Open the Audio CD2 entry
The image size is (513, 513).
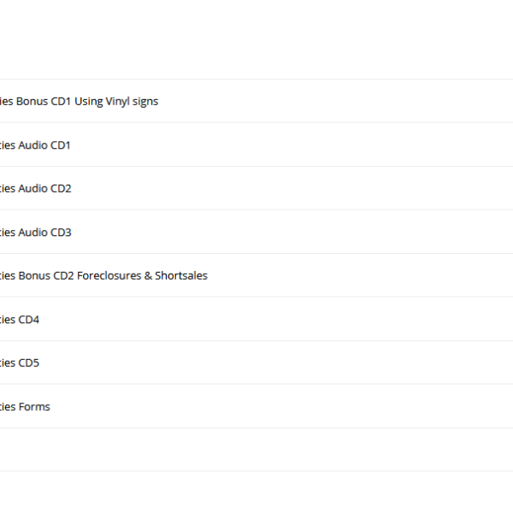[35, 188]
